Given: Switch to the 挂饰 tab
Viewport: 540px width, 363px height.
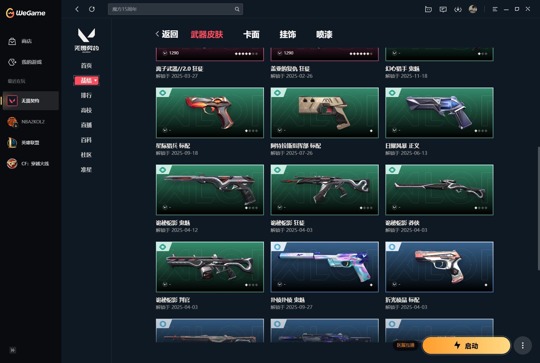Looking at the screenshot, I should 288,34.
